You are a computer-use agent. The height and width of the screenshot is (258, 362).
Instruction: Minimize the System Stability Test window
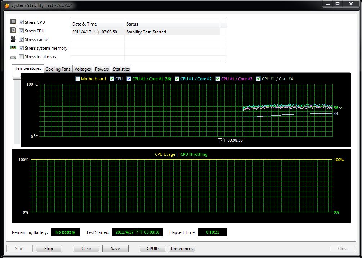pos(327,4)
